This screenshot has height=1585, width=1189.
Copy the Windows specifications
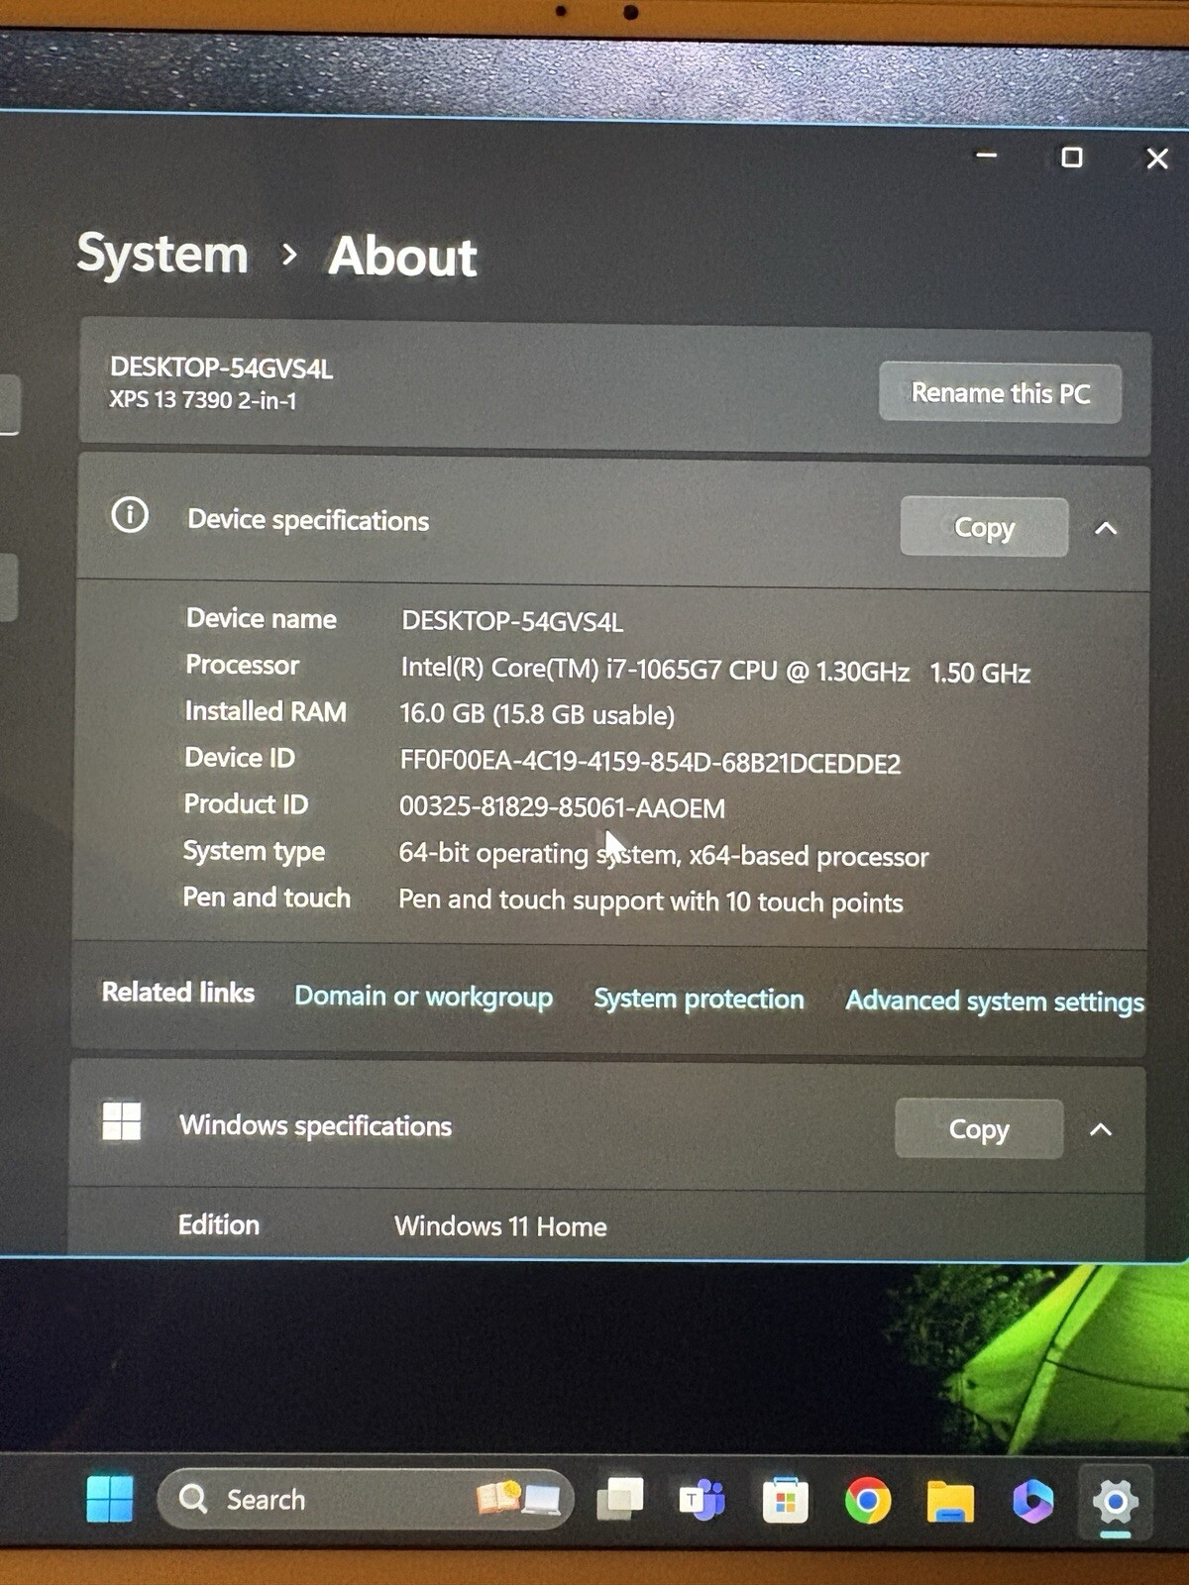pyautogui.click(x=979, y=1128)
